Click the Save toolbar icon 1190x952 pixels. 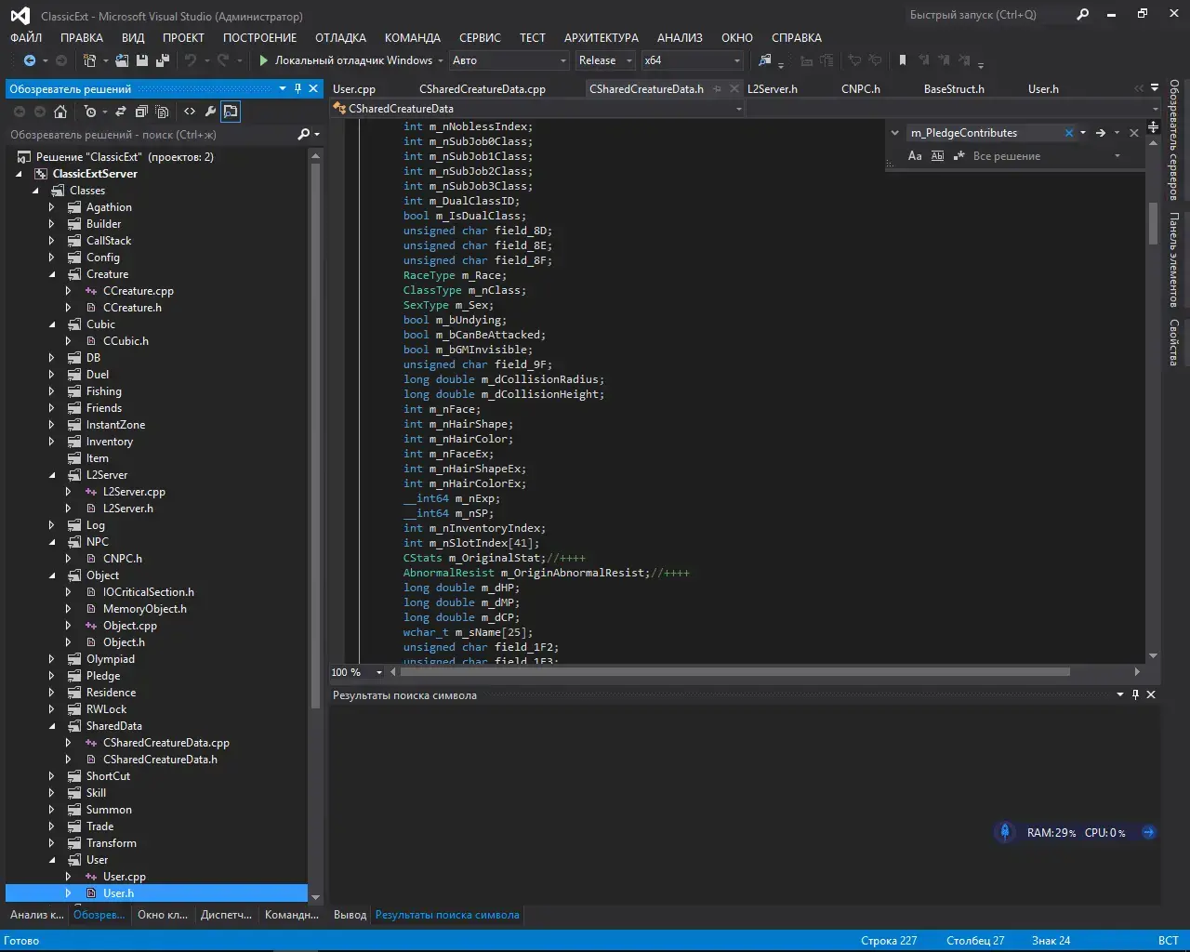pos(142,60)
